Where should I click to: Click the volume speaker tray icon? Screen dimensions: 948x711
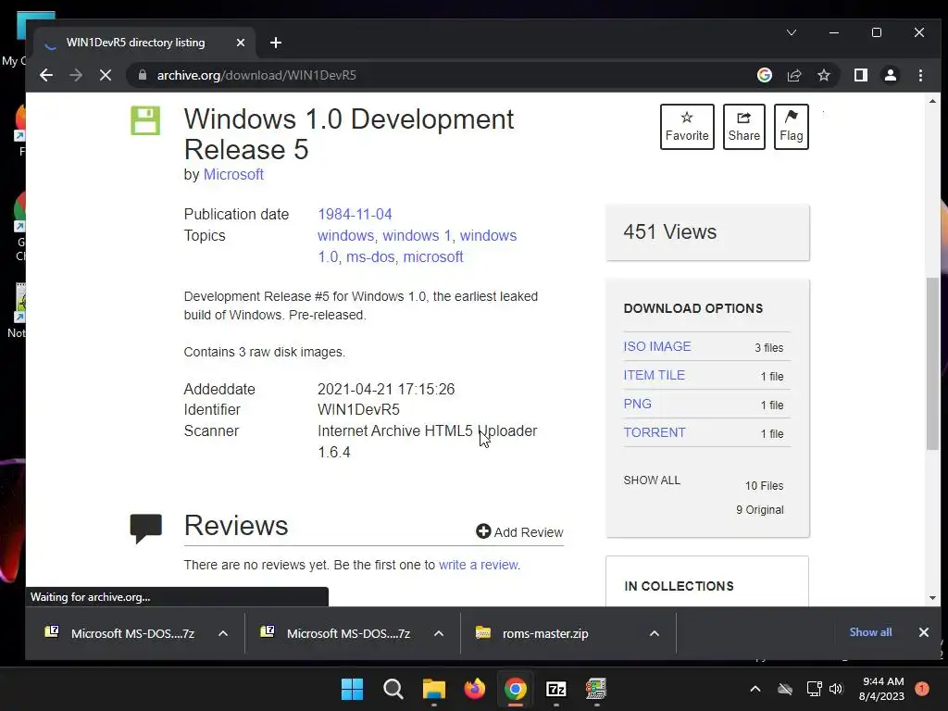click(x=836, y=689)
